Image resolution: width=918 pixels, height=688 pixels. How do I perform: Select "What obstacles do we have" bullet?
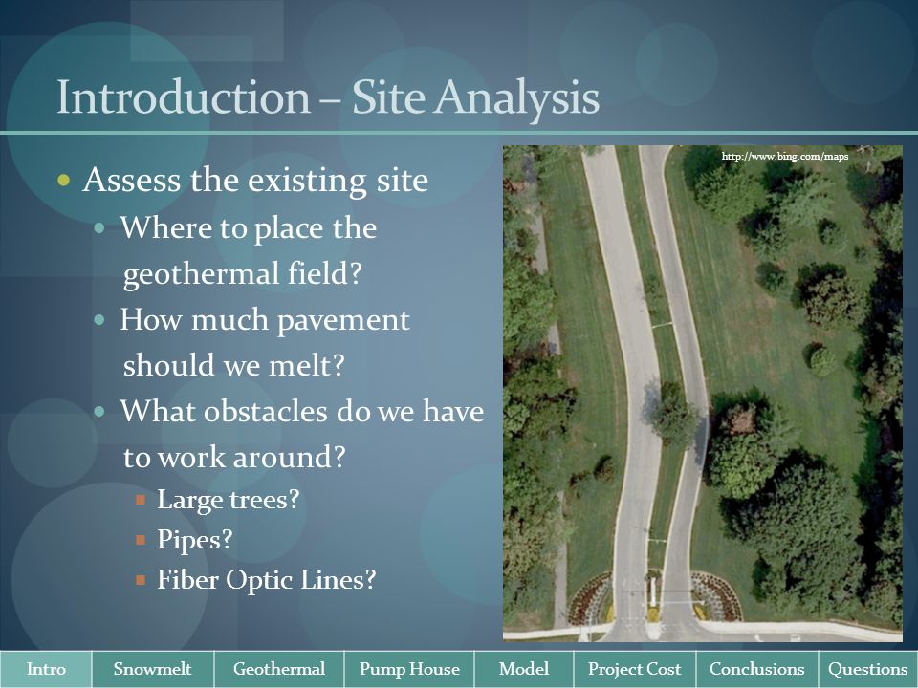pyautogui.click(x=302, y=411)
